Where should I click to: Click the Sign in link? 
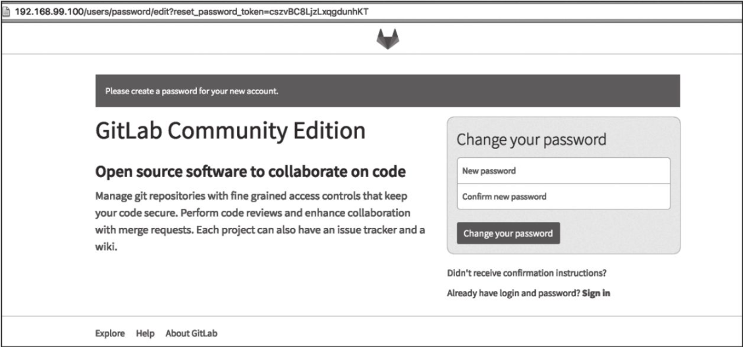tap(596, 293)
